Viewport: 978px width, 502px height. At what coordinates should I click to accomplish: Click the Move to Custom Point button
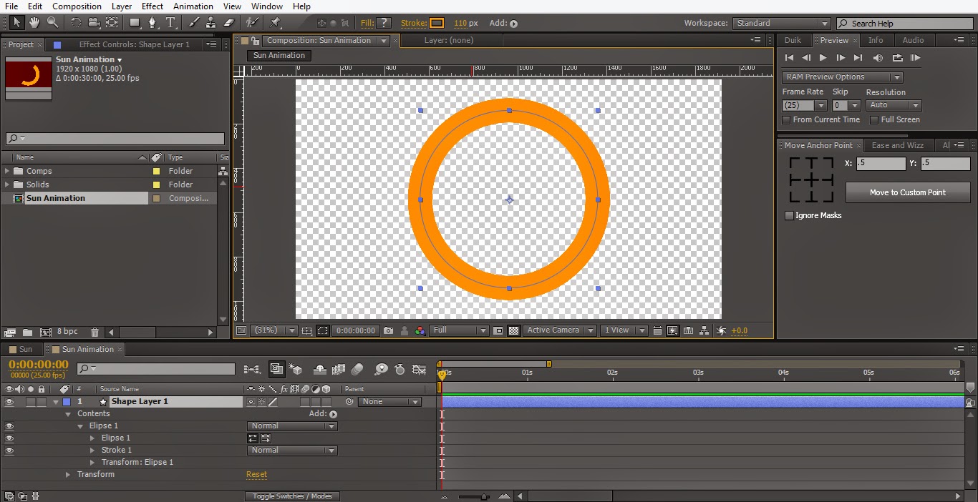coord(908,192)
